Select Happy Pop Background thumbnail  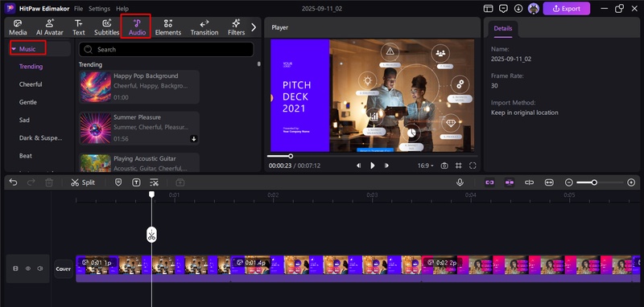95,87
